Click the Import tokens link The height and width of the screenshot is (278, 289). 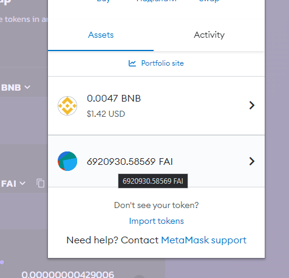157,221
